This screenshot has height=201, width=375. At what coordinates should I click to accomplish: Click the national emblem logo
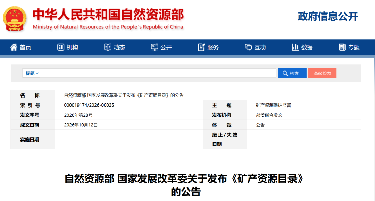[x=15, y=19]
